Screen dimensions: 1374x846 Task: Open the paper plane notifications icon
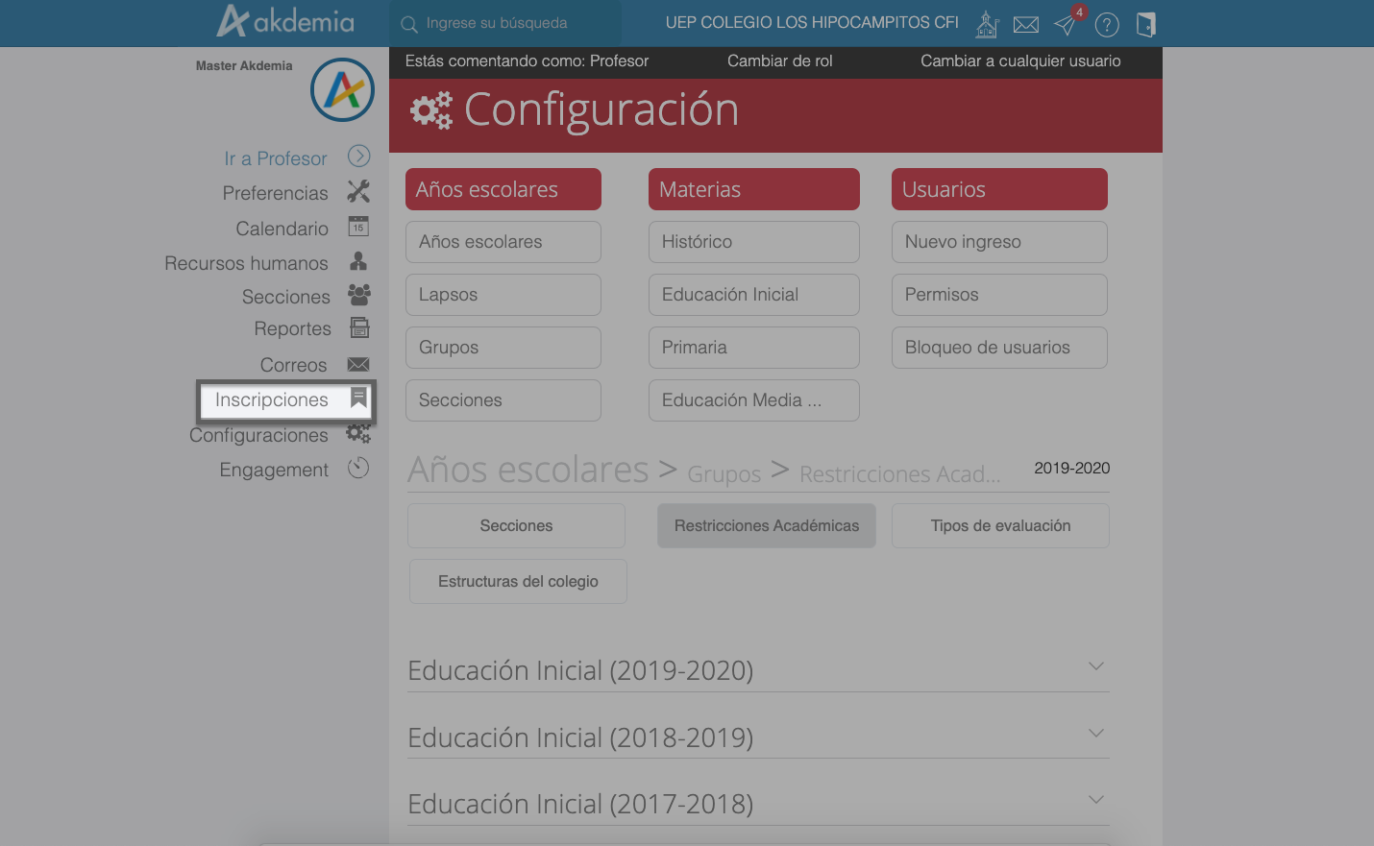pos(1065,24)
